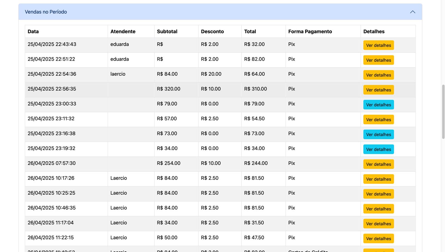
Task: Open blue Ver detalhes for 23:00:33 sale
Action: click(378, 105)
